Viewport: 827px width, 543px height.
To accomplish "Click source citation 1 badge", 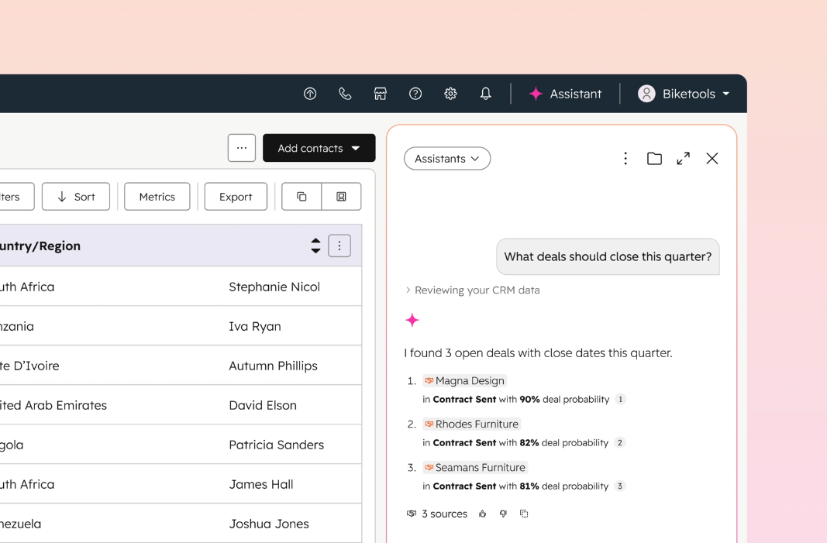I will coord(621,400).
